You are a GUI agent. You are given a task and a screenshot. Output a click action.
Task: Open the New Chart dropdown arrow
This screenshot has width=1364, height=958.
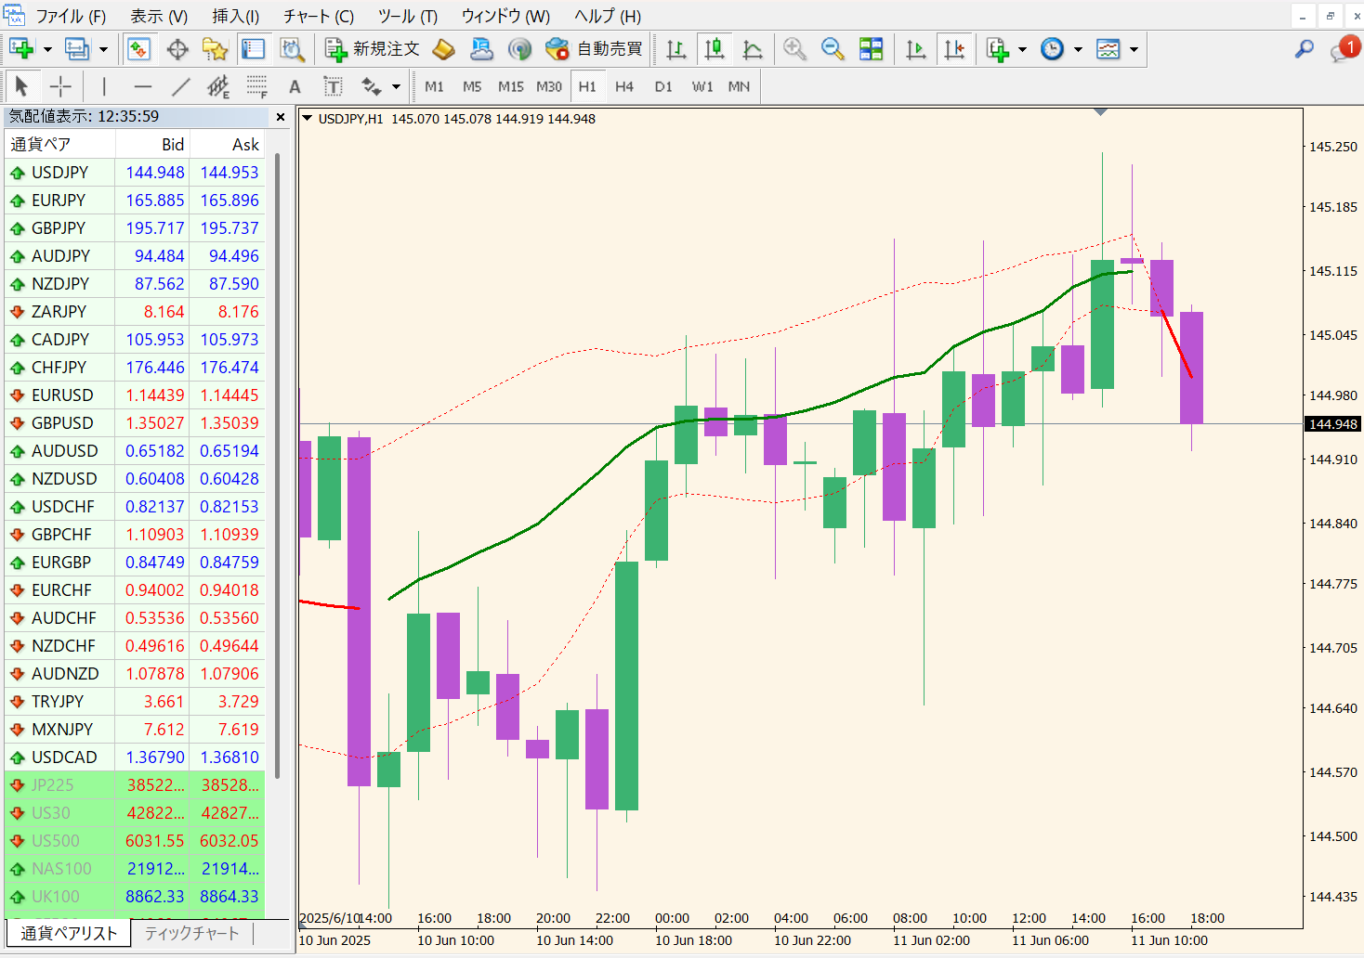[x=47, y=49]
